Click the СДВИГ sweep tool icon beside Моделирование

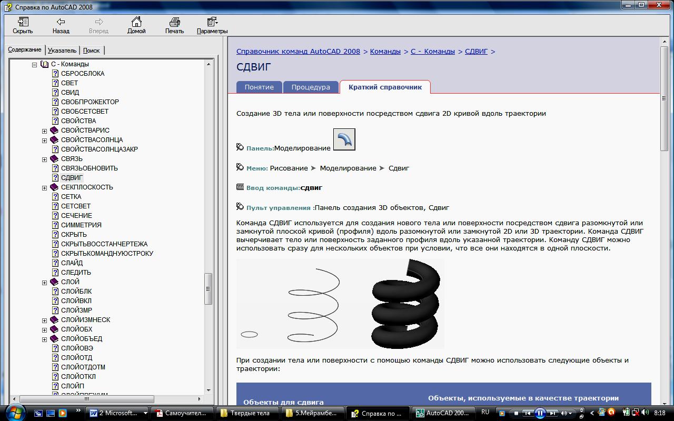pyautogui.click(x=344, y=139)
